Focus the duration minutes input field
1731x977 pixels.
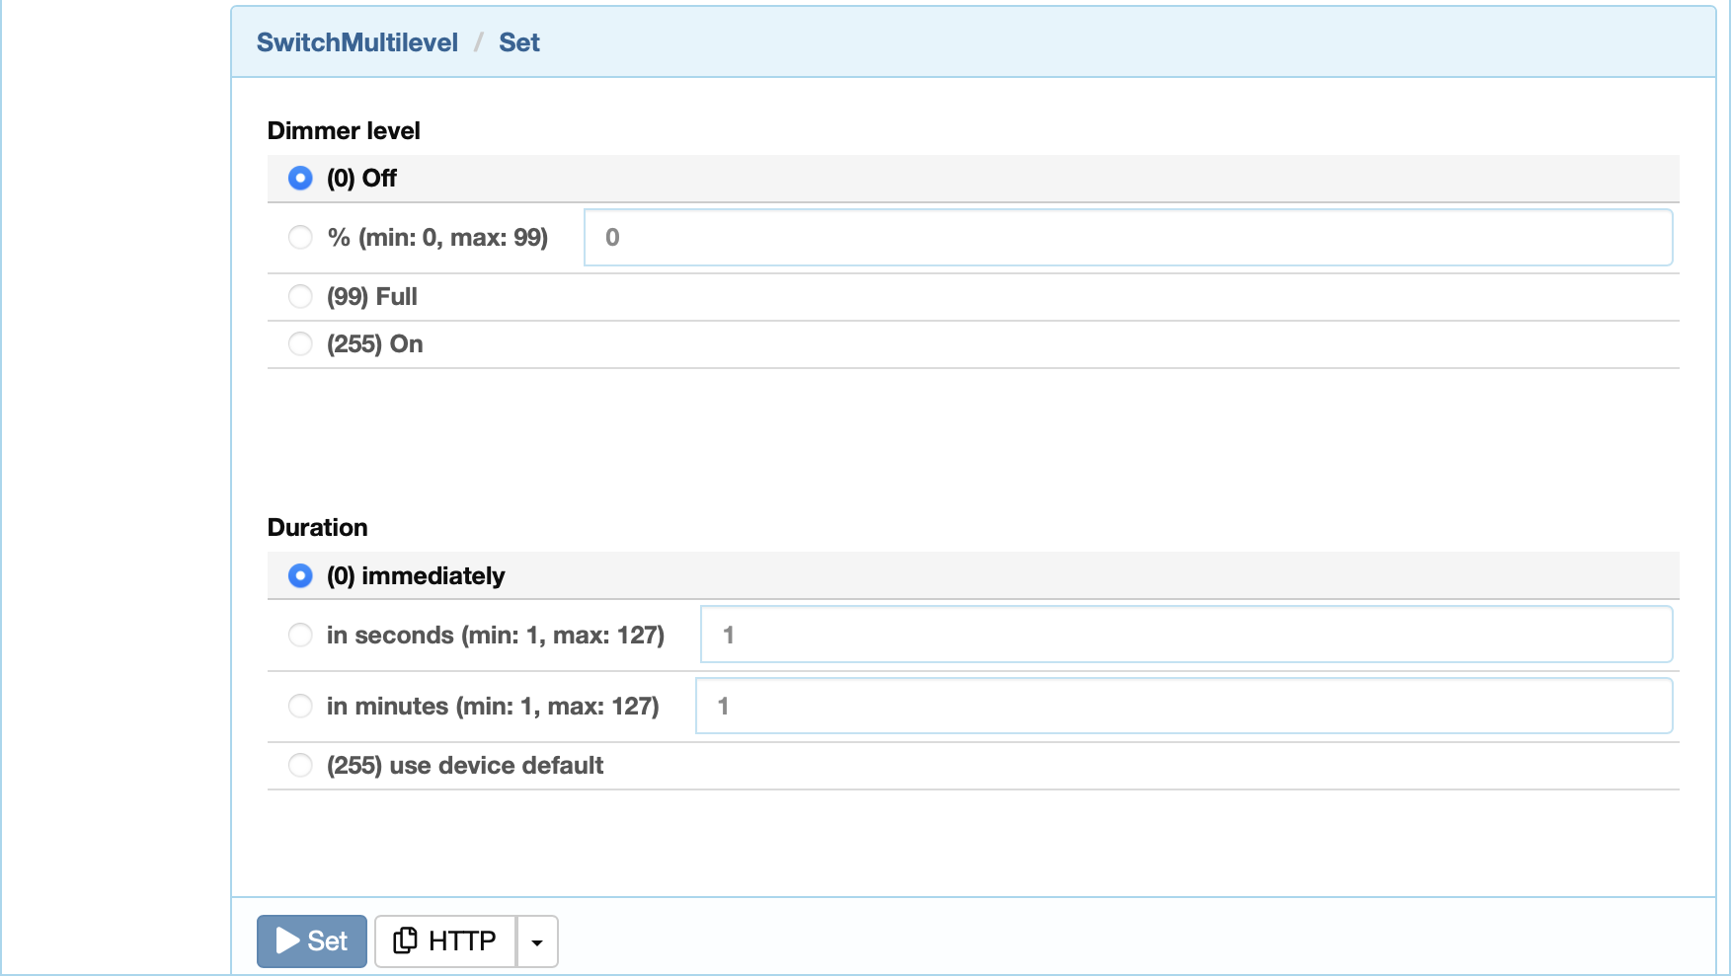point(1184,707)
